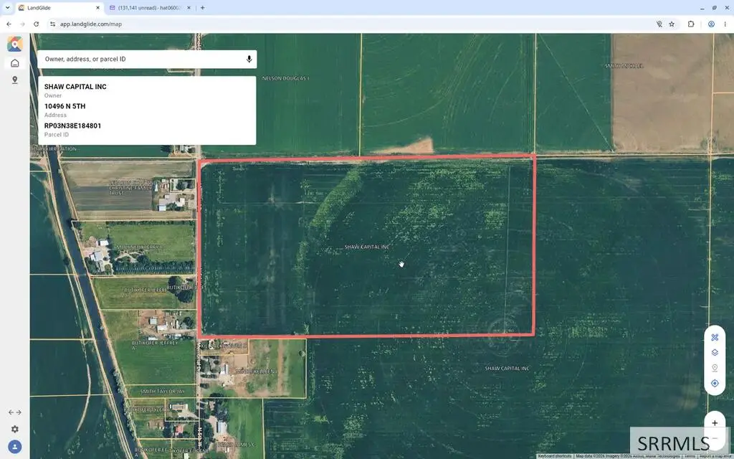View site information icon in address bar

point(52,24)
